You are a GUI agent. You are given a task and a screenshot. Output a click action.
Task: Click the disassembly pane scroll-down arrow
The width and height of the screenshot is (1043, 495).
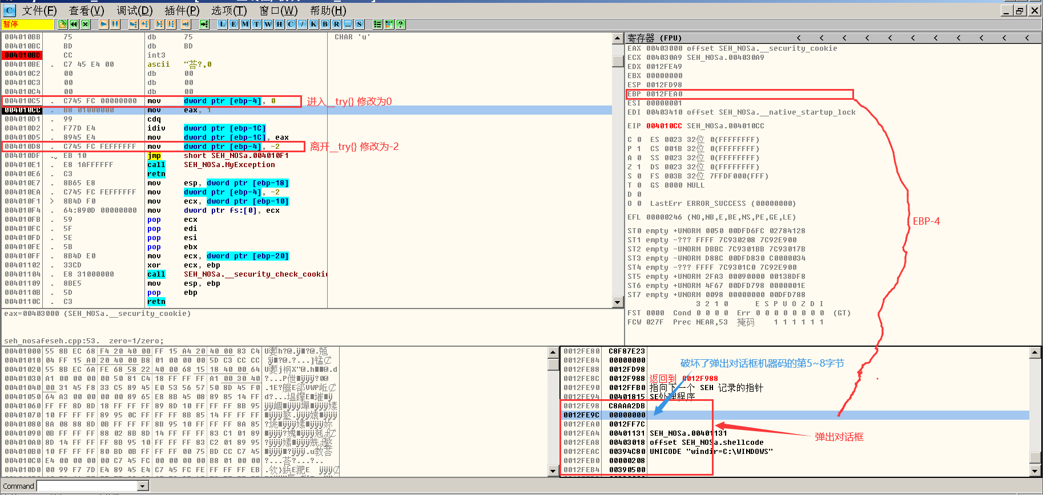(617, 302)
